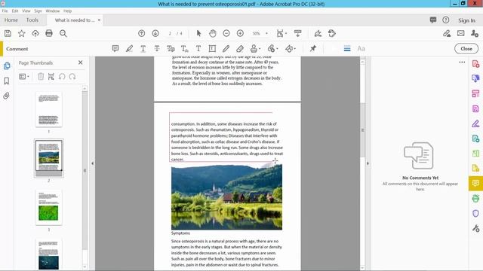This screenshot has width=483, height=271.
Task: Open Protect shield tool in sidebar
Action: pyautogui.click(x=475, y=213)
